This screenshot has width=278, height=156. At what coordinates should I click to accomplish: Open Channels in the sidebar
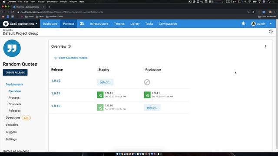(x=15, y=104)
